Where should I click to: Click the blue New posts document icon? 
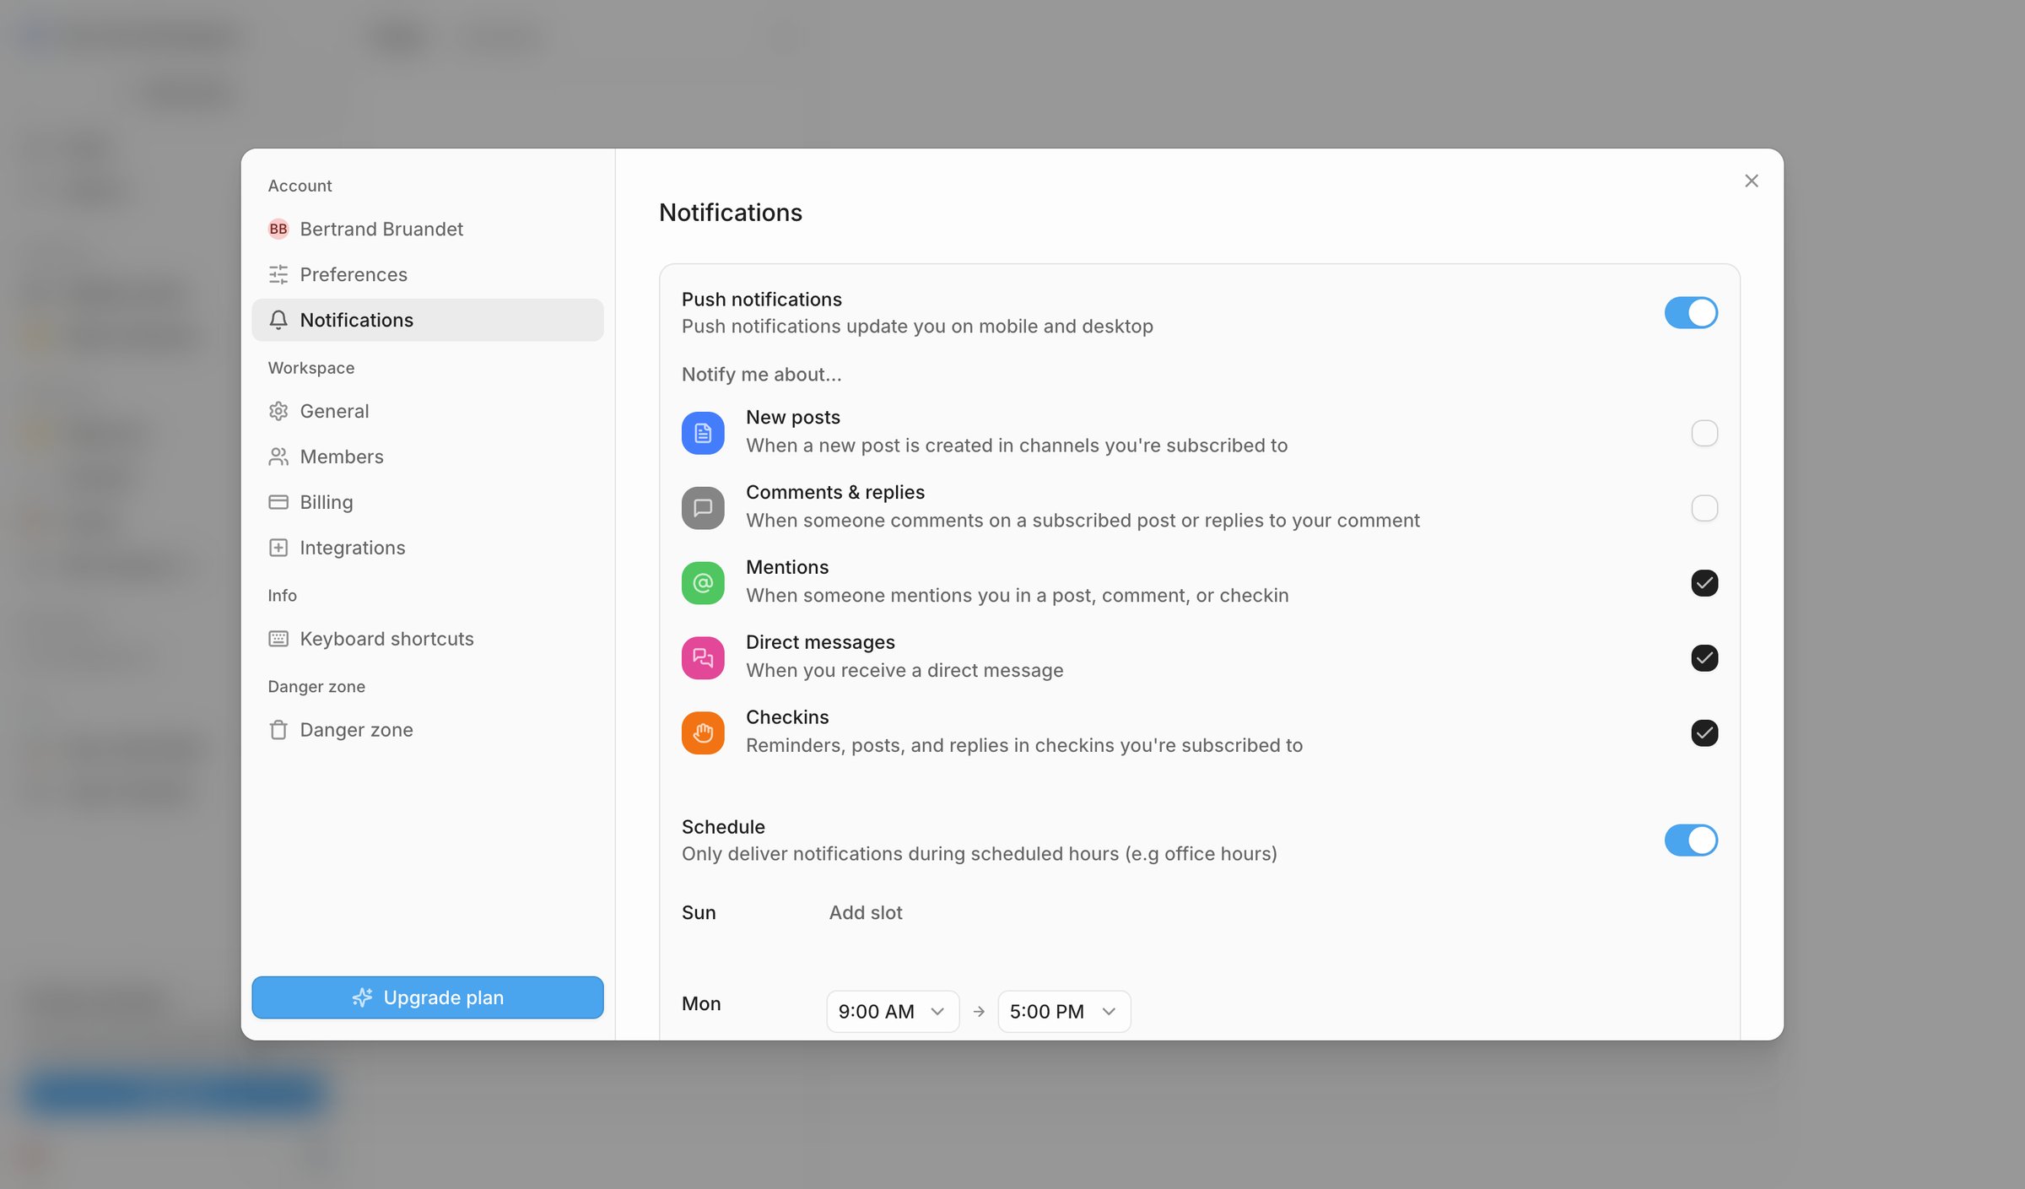703,433
